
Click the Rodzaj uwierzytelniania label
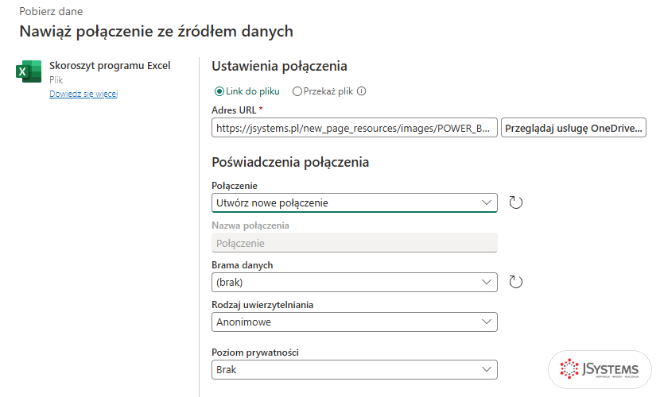point(262,305)
